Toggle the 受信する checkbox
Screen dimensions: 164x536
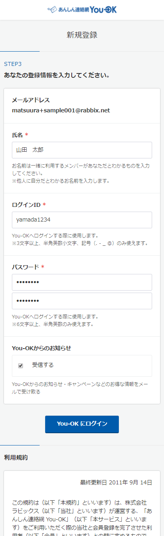21,365
